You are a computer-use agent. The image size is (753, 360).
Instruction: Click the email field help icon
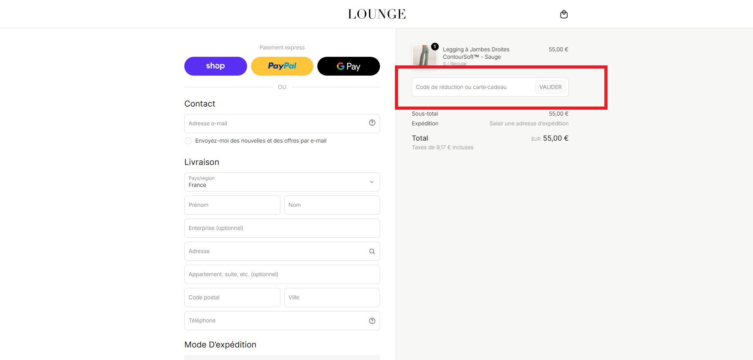coord(372,123)
